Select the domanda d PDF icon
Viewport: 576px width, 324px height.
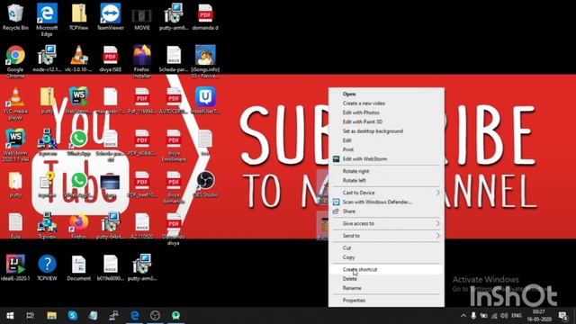click(x=205, y=17)
